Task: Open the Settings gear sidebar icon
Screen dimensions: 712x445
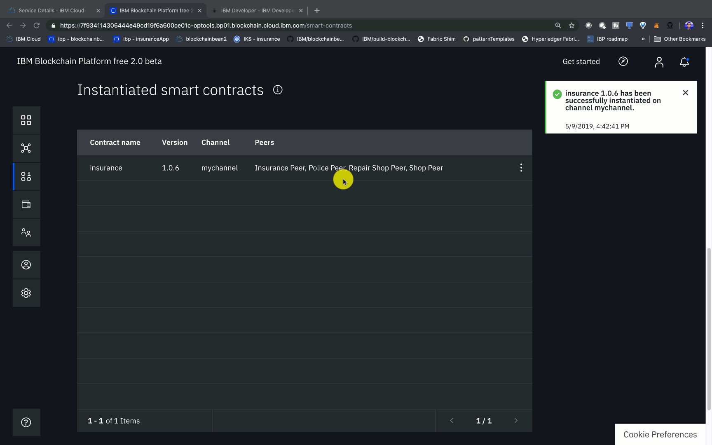Action: point(26,293)
